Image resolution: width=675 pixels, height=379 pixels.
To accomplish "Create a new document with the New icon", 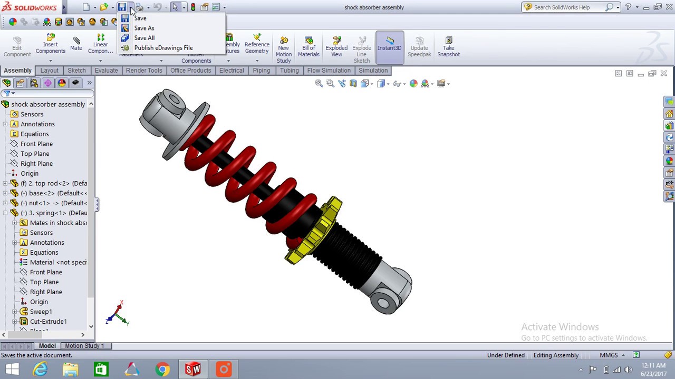I will point(86,7).
